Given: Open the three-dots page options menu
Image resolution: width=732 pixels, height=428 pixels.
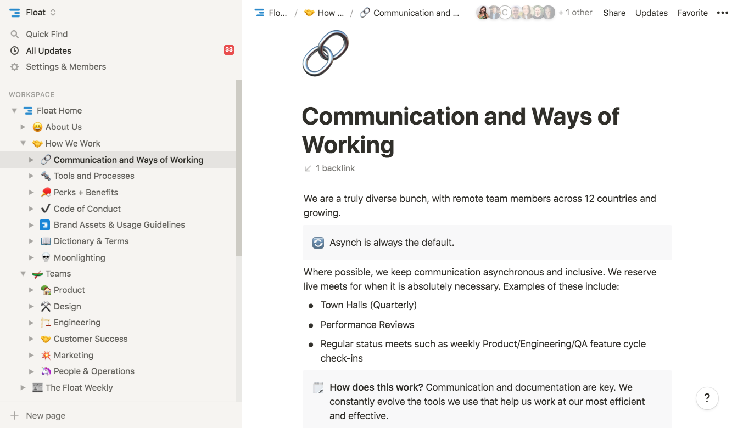Looking at the screenshot, I should click(722, 13).
